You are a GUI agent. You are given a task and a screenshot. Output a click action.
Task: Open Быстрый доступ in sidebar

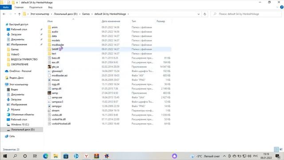(x=19, y=24)
